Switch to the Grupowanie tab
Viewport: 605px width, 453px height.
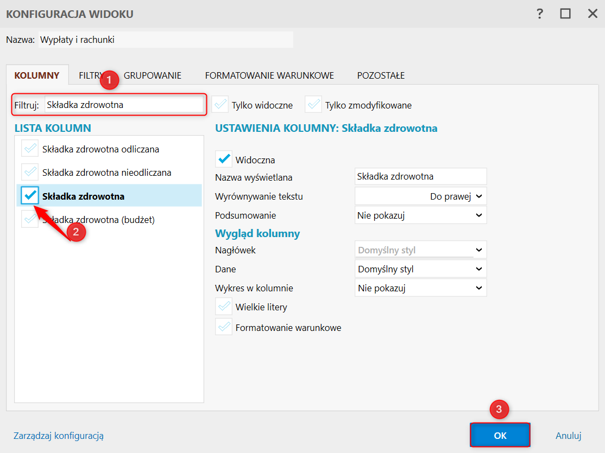tap(153, 75)
